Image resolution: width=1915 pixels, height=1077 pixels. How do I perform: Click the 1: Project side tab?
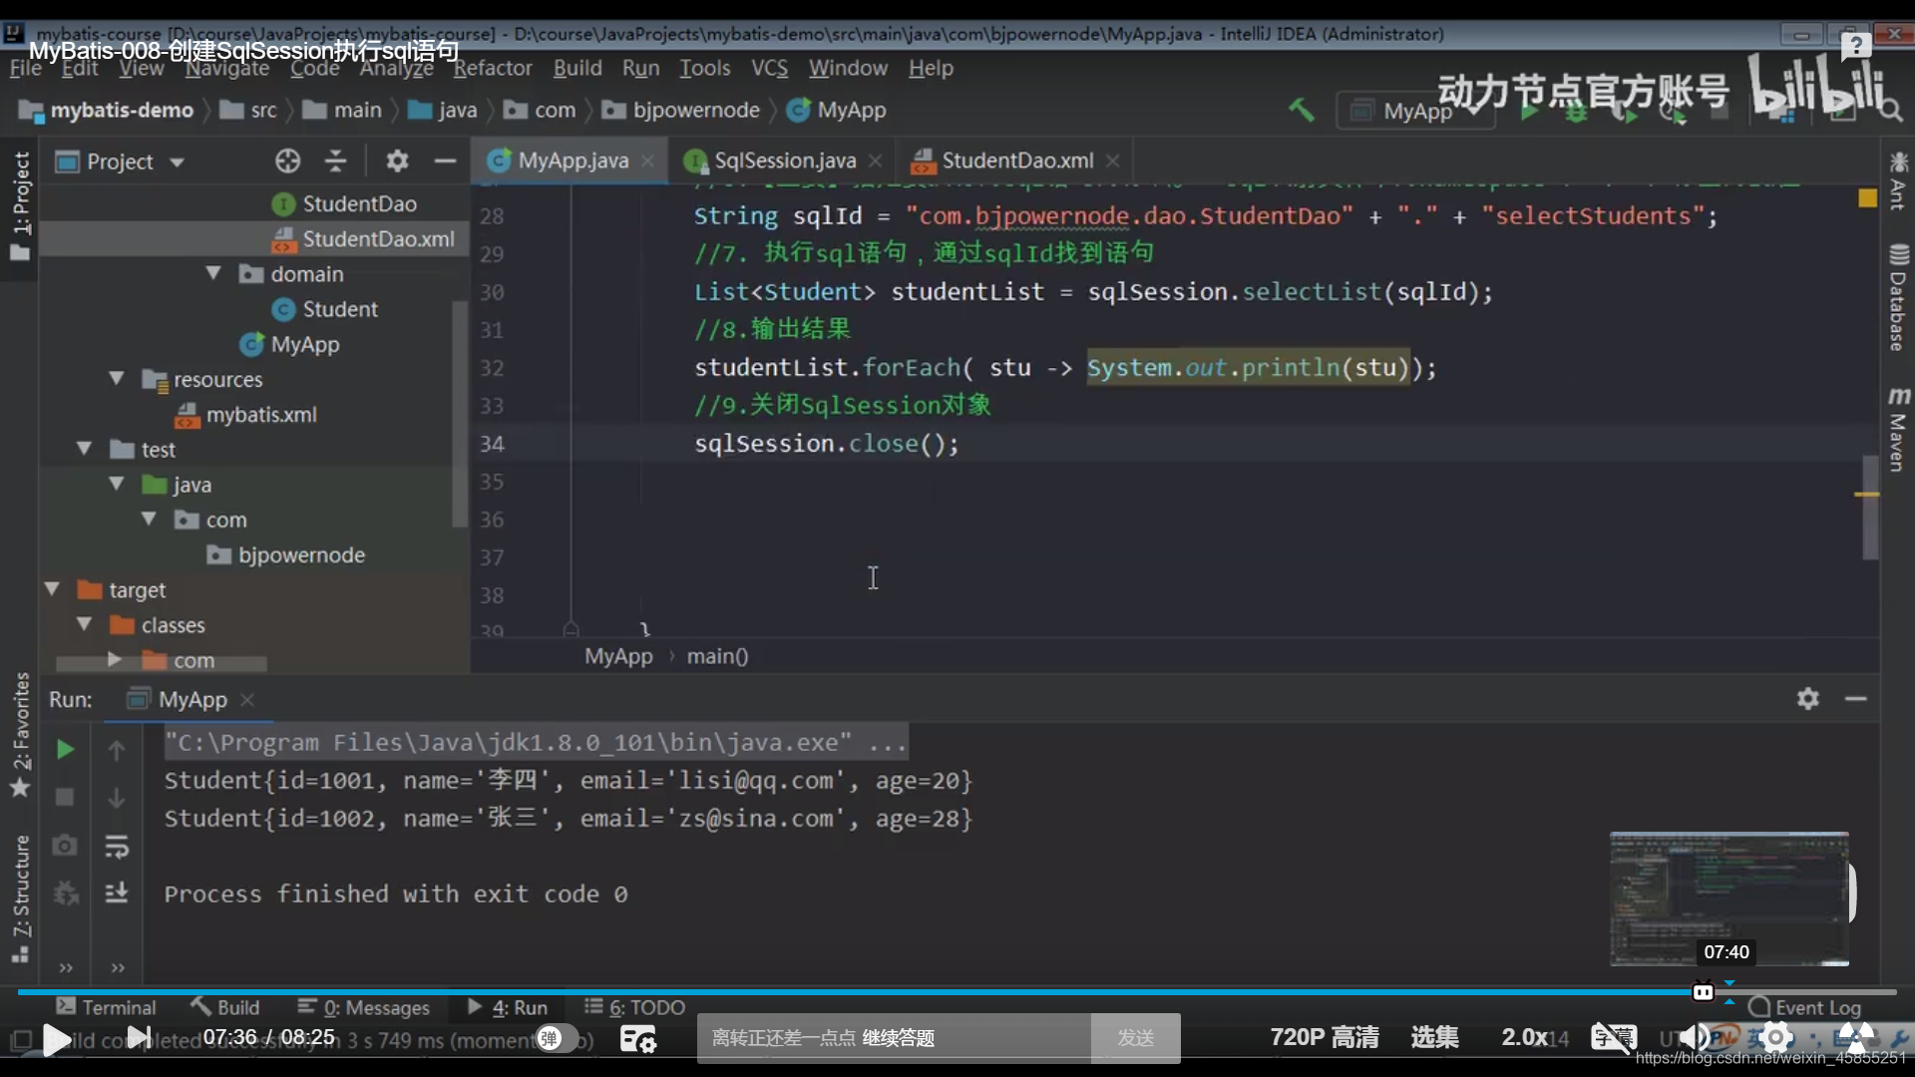tap(20, 205)
